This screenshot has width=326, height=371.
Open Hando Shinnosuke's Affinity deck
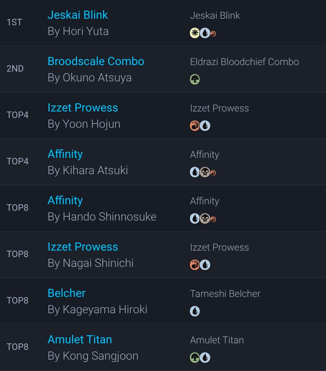pos(65,201)
